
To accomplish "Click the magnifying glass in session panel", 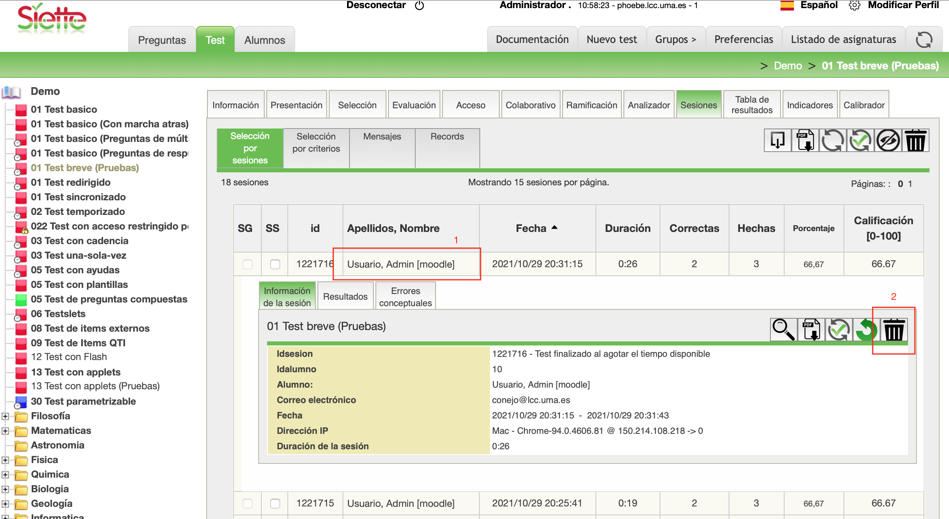I will click(x=783, y=330).
